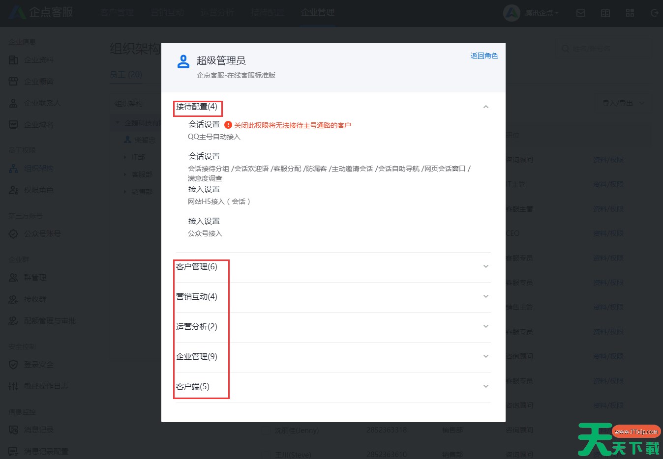Open the apps grid icon in top bar
Viewport: 663px width, 459px height.
[x=630, y=13]
